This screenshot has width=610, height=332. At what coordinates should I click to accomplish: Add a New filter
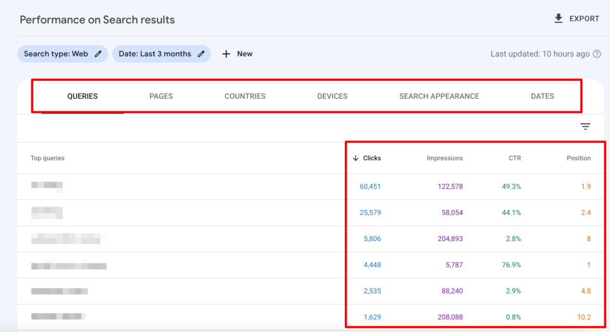pyautogui.click(x=237, y=54)
